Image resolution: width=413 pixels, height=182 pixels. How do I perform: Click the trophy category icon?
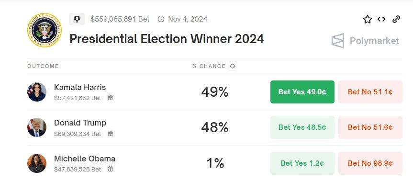tap(77, 19)
